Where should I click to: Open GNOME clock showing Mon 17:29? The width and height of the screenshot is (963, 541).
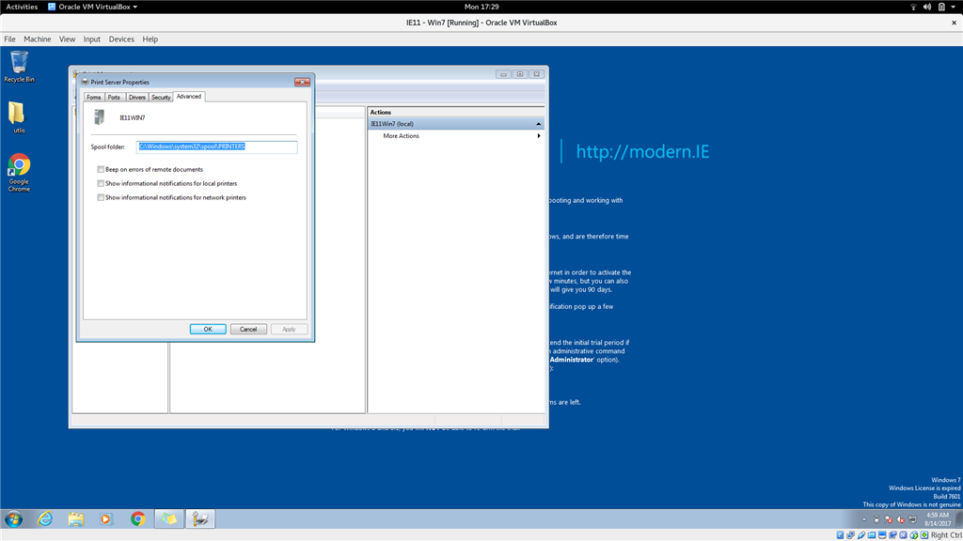[x=481, y=7]
